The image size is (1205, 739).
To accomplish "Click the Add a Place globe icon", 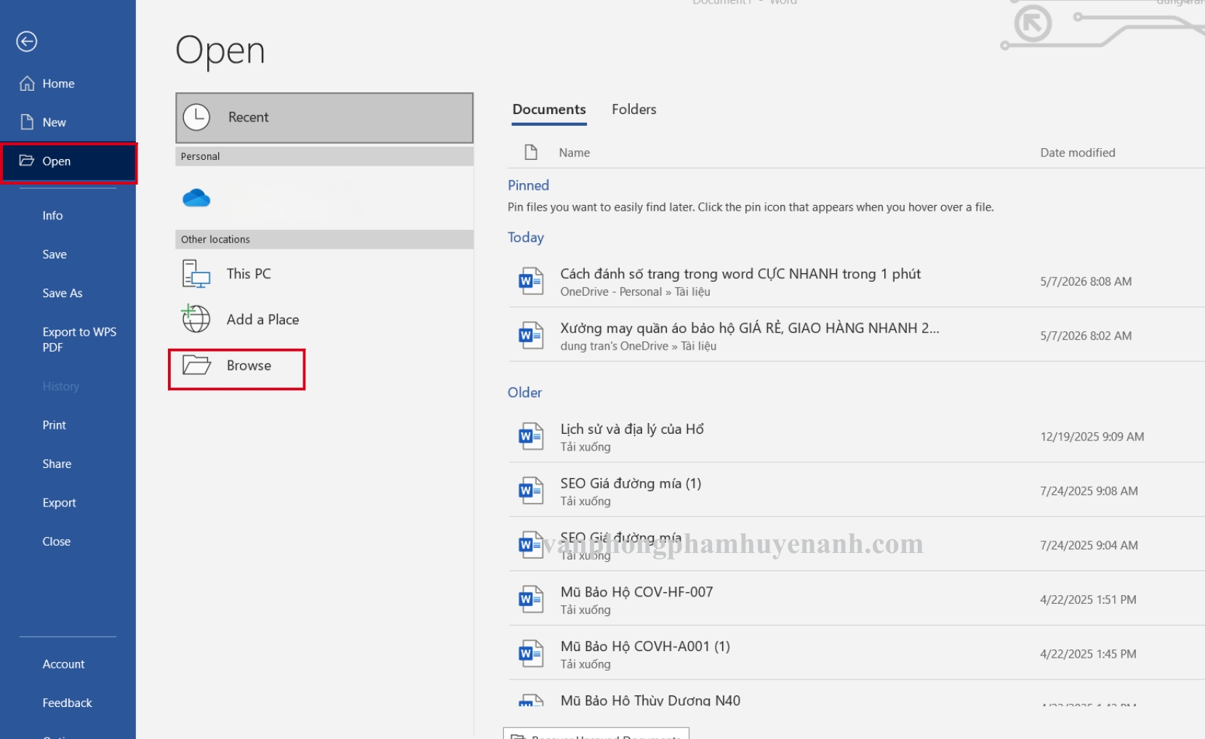I will pos(196,318).
